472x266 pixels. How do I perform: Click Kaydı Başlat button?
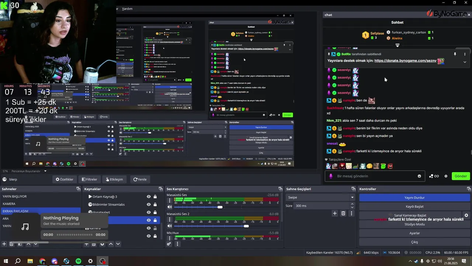tap(414, 207)
